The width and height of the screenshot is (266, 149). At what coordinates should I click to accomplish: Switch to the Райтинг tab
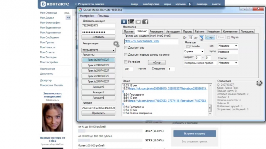click(199, 31)
